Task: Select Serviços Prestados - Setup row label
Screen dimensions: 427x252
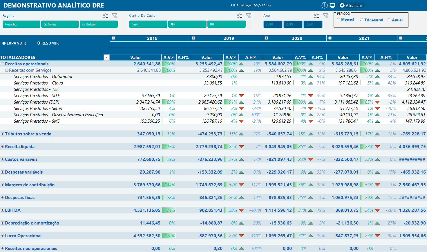Action: tap(38, 108)
